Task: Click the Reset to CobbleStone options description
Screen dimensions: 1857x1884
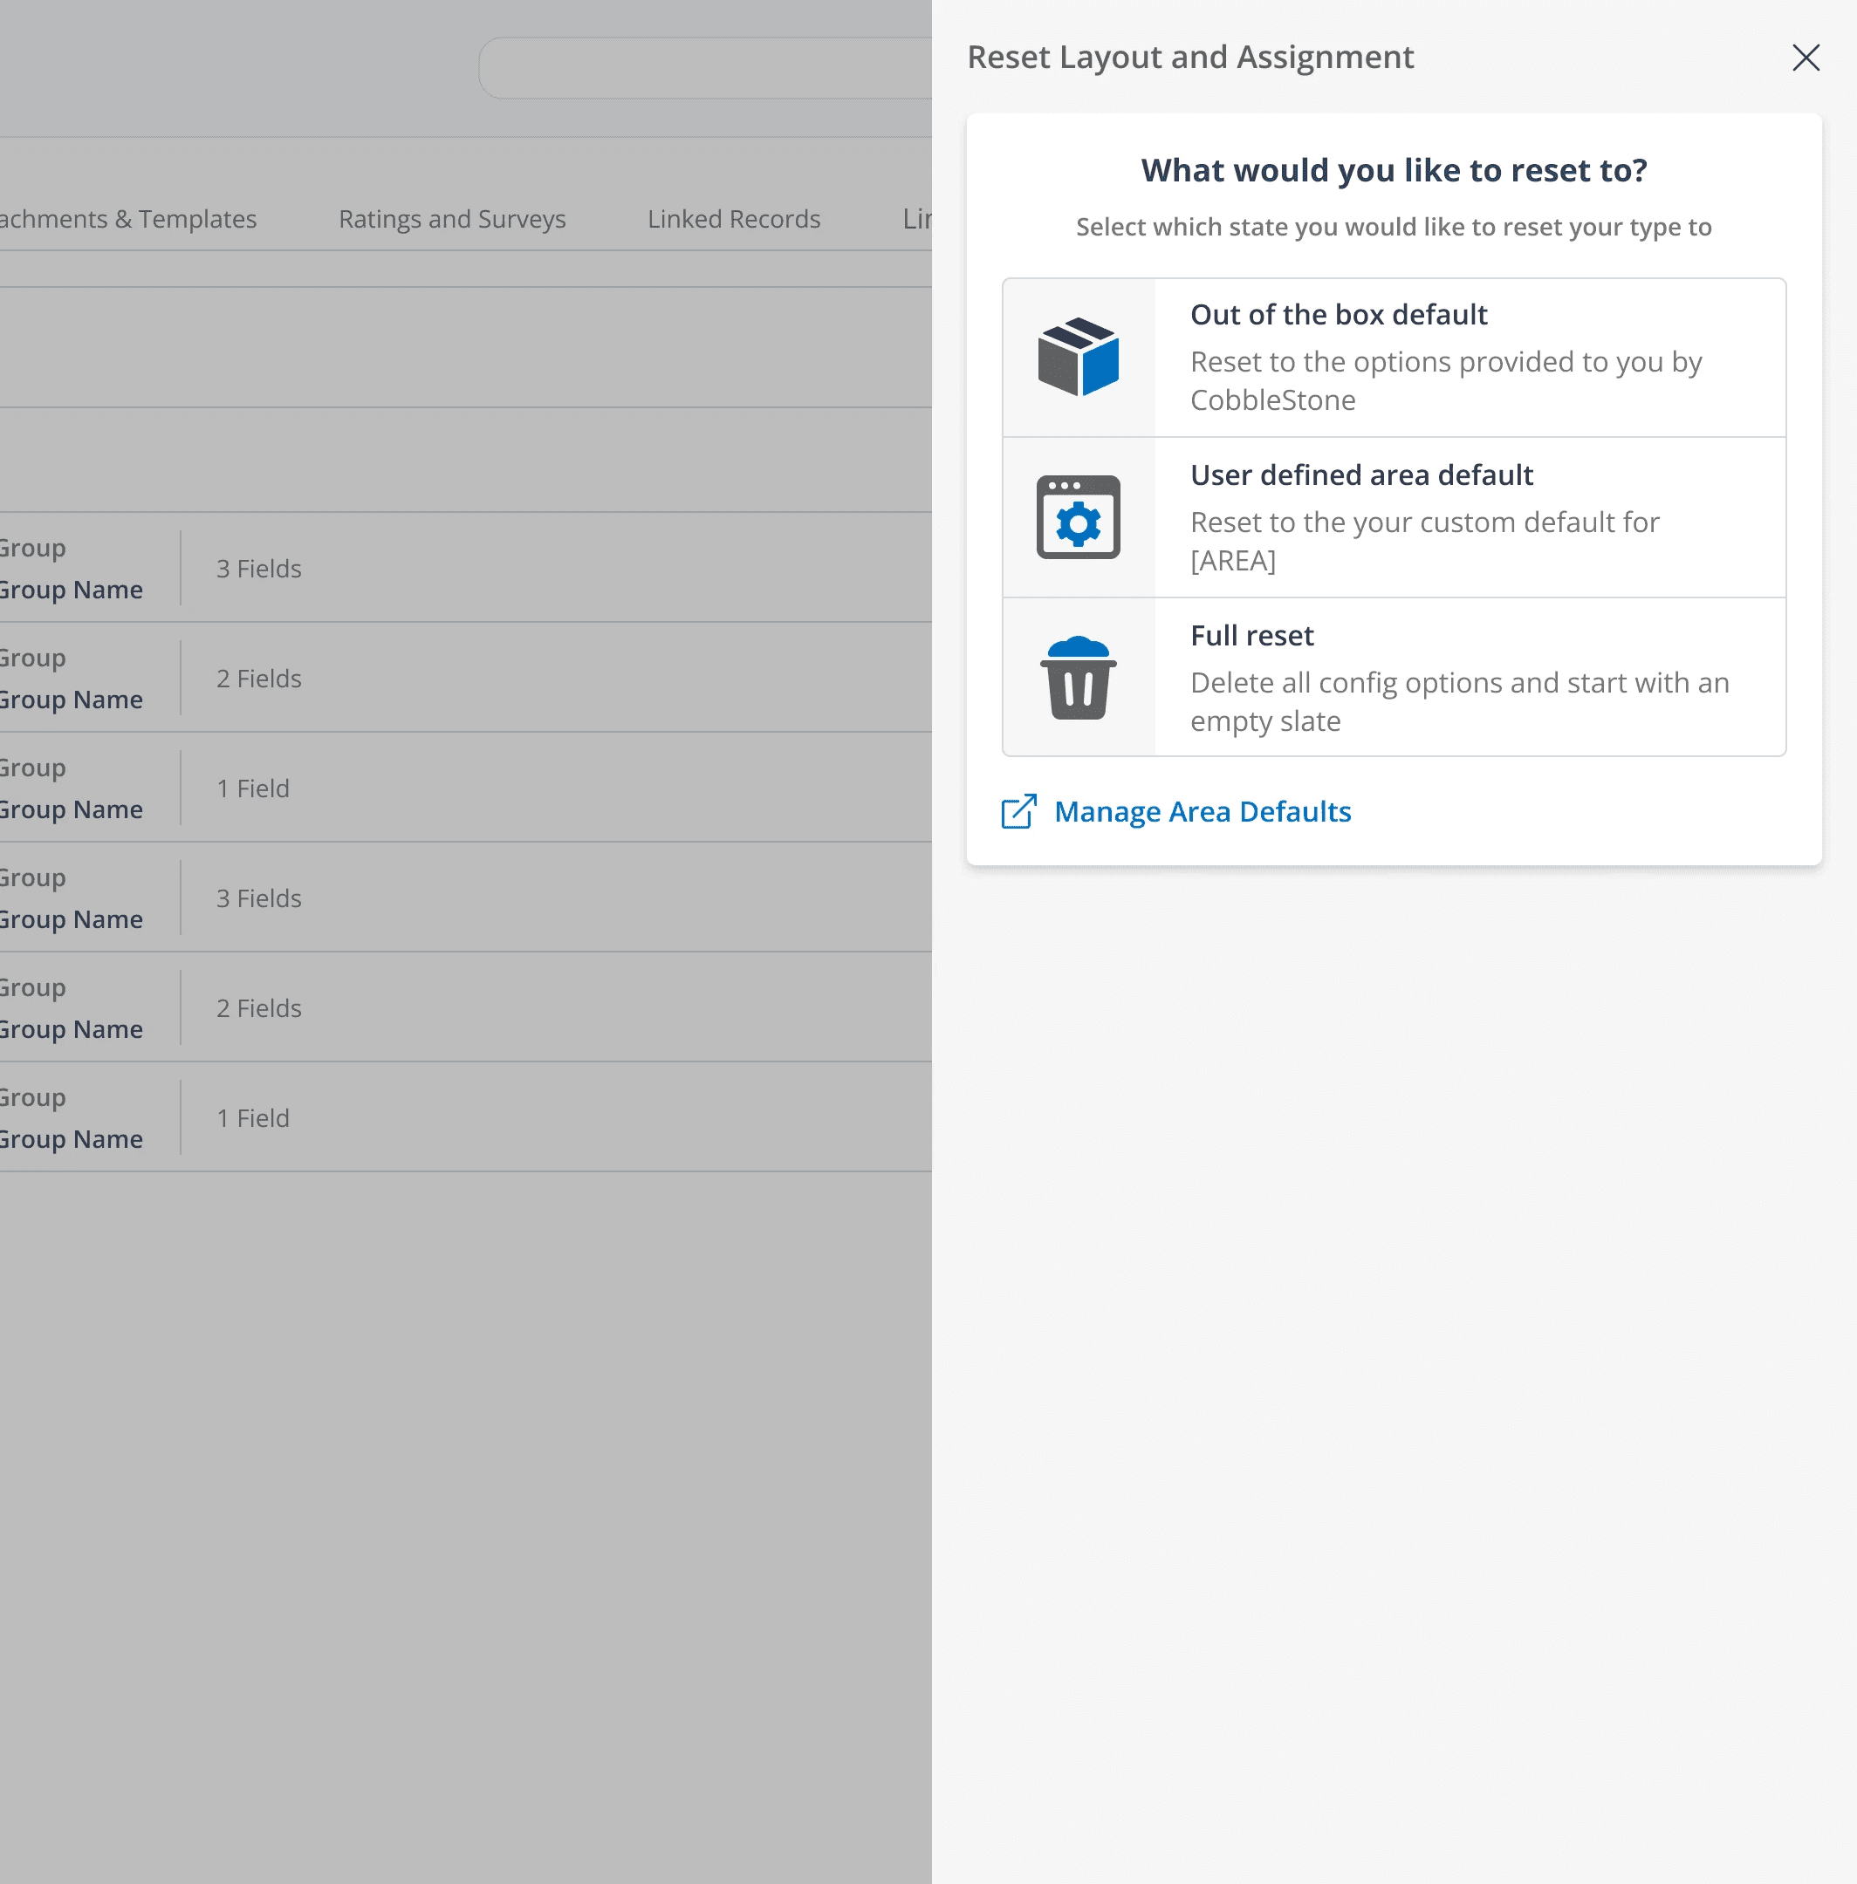Action: [1445, 381]
